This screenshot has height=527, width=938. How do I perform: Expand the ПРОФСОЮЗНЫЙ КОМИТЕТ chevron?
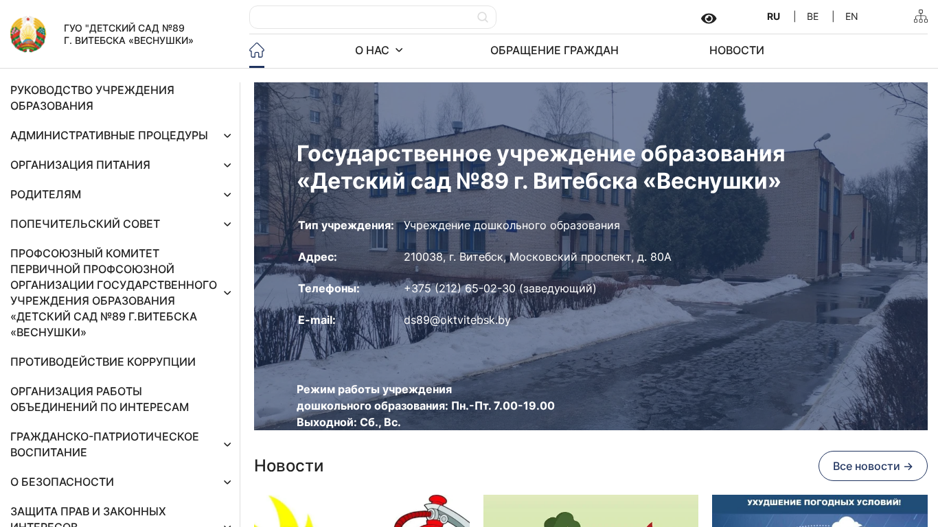pyautogui.click(x=227, y=293)
